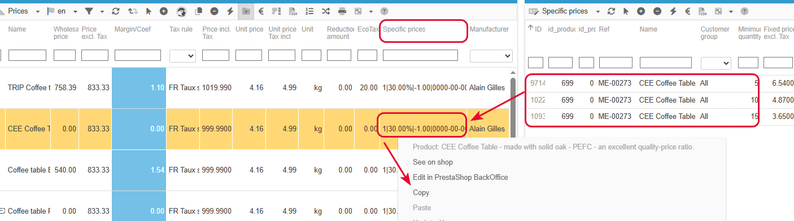Click euro icon in Specific prices toolbar
Screen dimensions: 794x221
(688, 11)
